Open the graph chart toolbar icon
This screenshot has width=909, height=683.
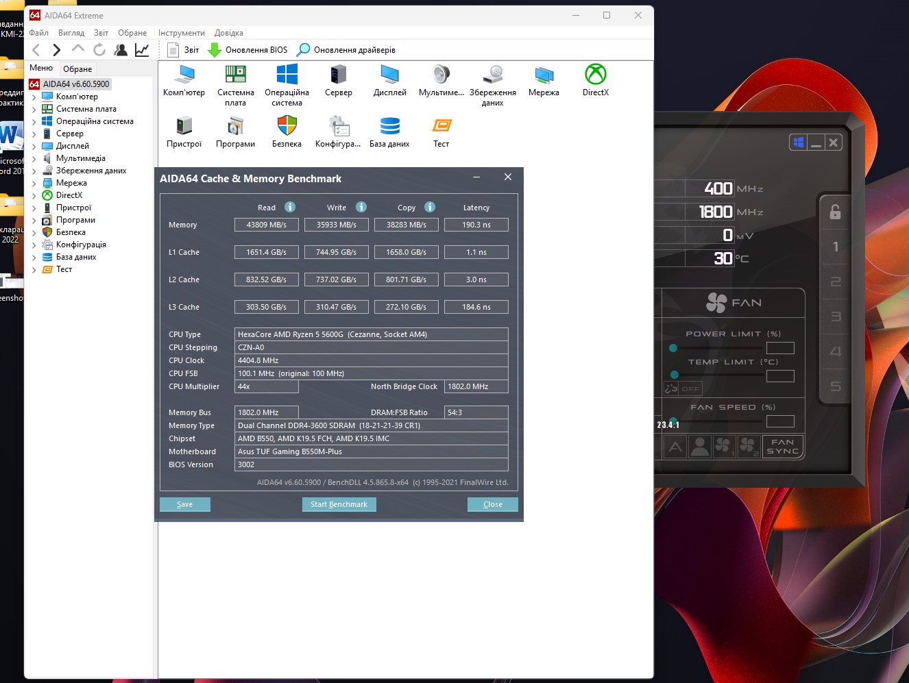(142, 50)
